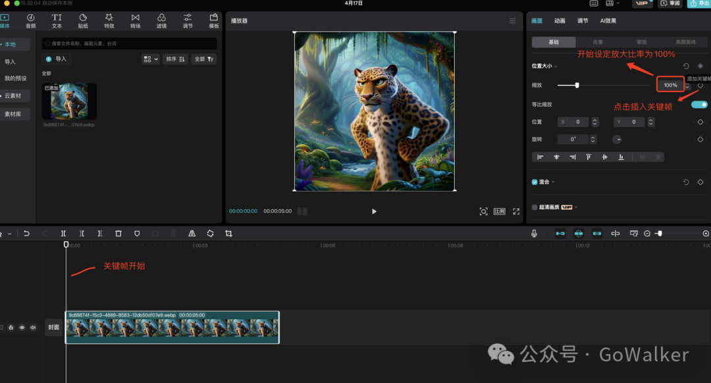Open the 转场 (Transitions) panel
This screenshot has width=711, height=383.
click(x=135, y=20)
